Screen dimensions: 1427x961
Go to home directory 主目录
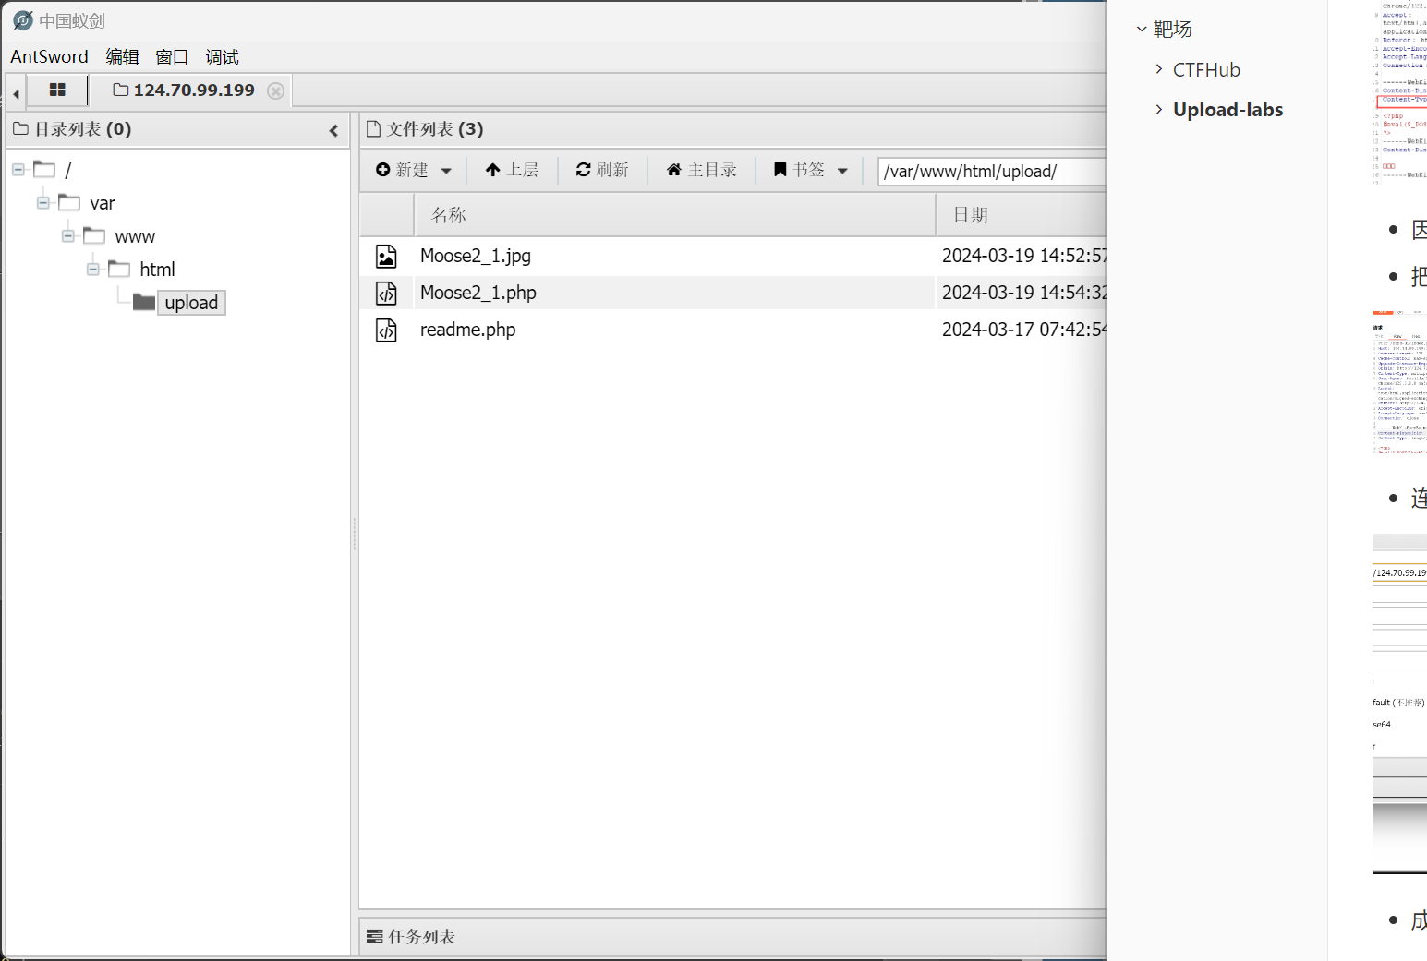701,170
